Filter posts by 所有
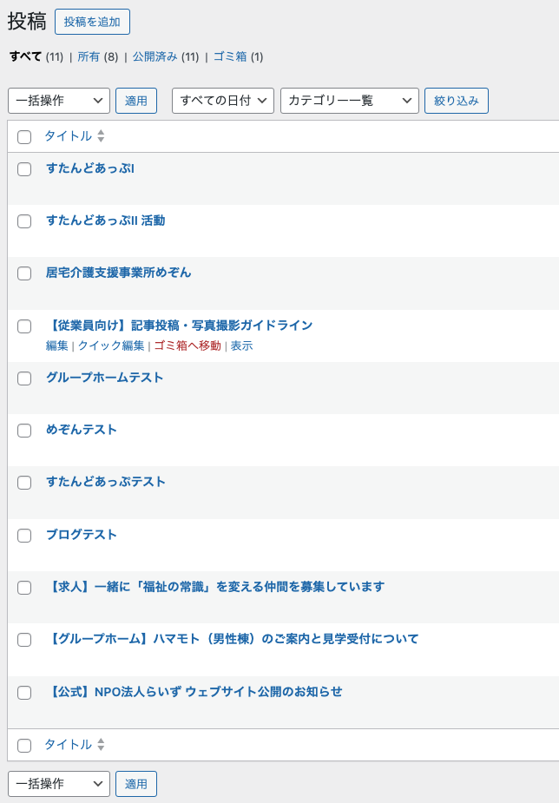This screenshot has height=803, width=559. [x=89, y=56]
